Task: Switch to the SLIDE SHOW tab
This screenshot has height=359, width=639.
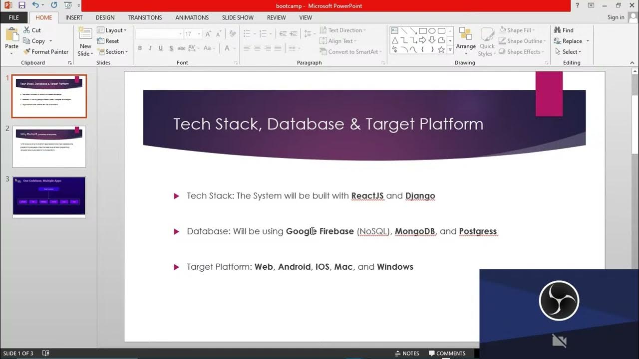Action: tap(238, 17)
